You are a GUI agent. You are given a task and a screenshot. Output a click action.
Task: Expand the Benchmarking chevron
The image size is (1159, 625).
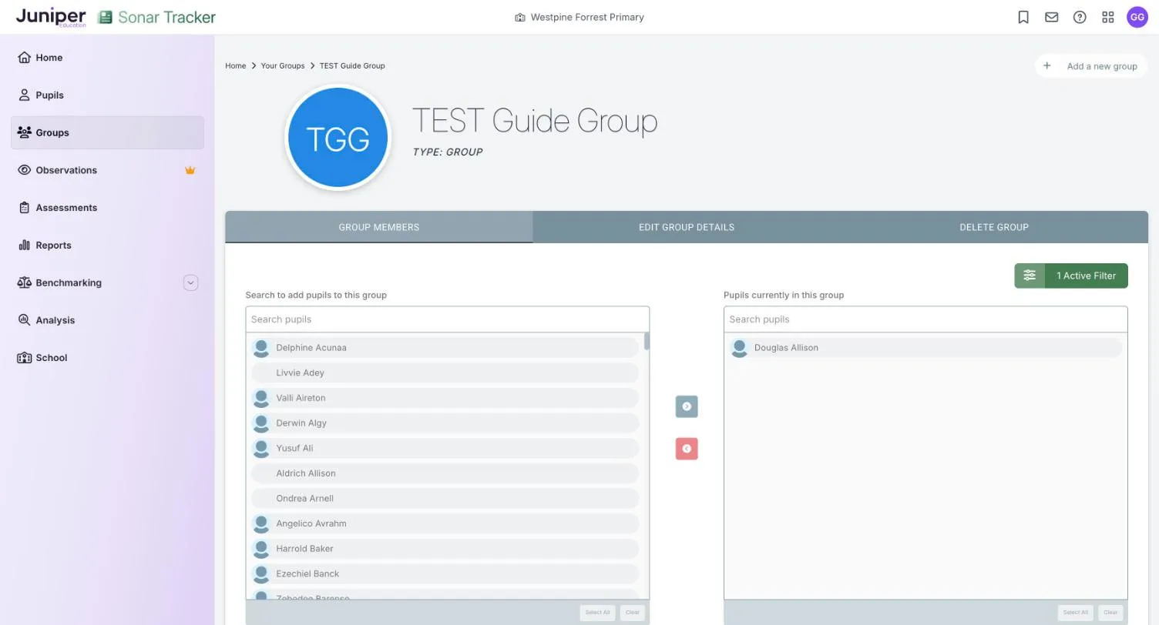tap(191, 282)
